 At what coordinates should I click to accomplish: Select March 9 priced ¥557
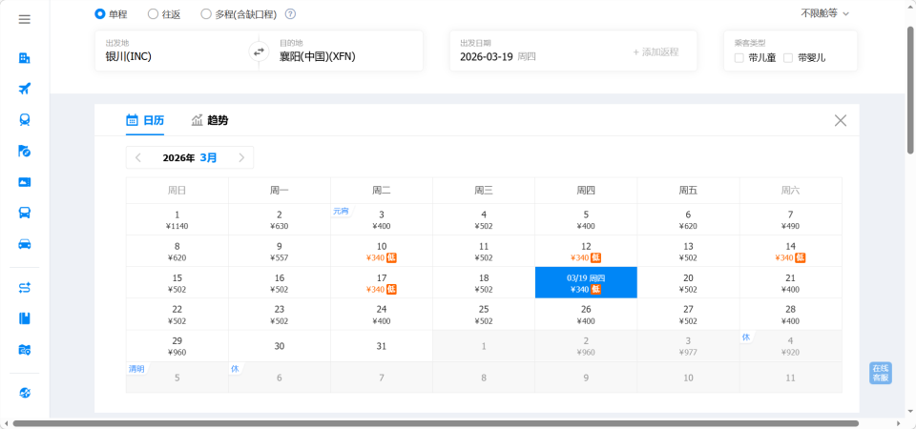click(x=280, y=251)
